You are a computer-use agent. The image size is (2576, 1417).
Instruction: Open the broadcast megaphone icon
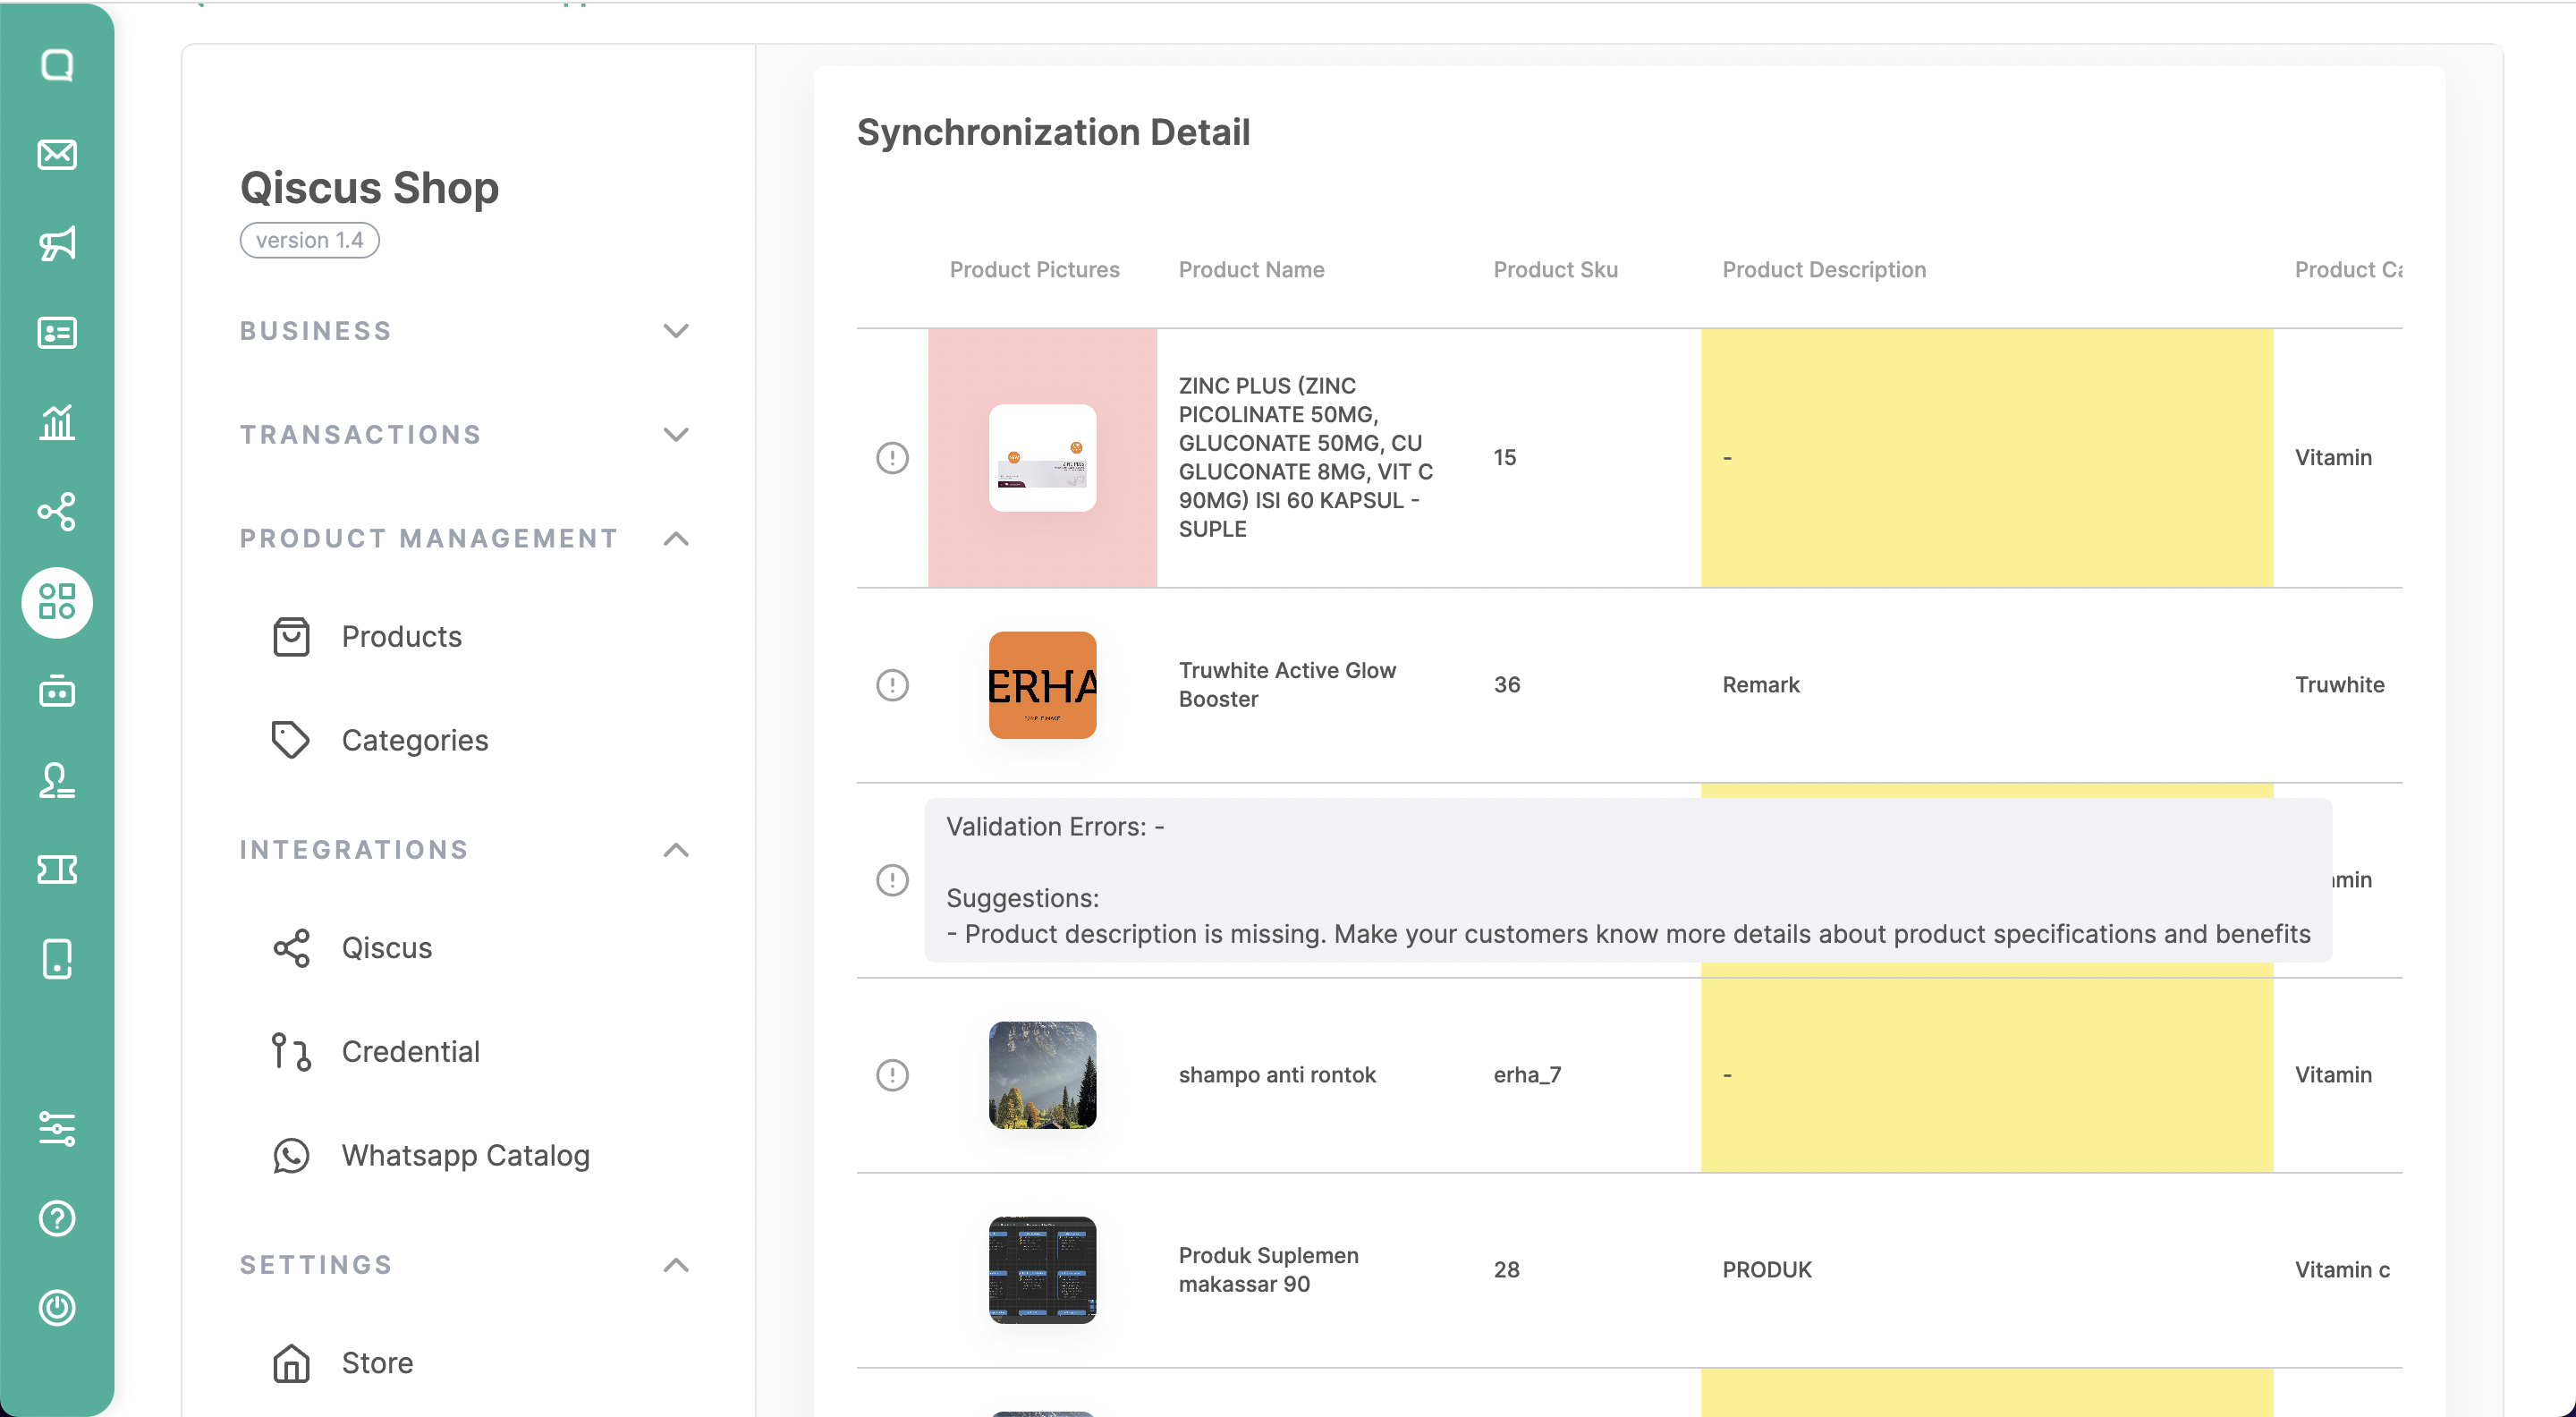57,244
